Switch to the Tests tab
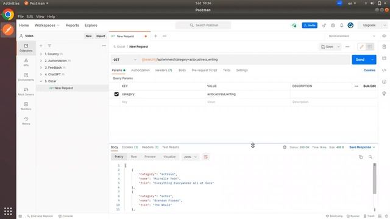390x219 pixels. click(x=227, y=71)
